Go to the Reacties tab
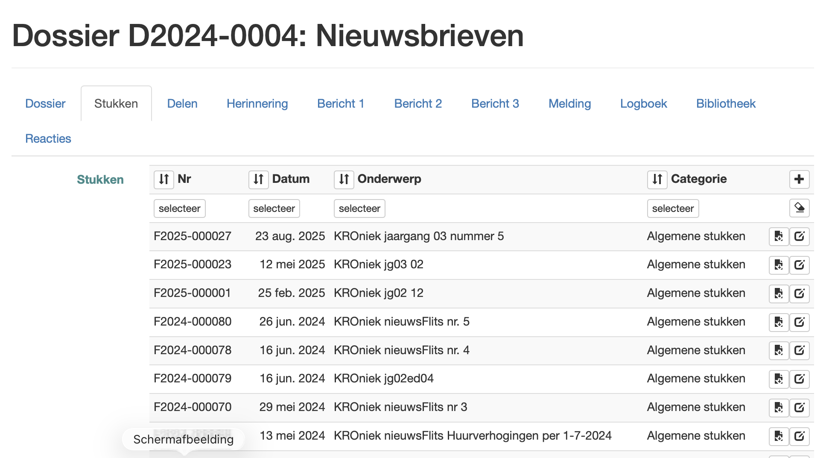Screen dimensions: 829x458 click(48, 139)
